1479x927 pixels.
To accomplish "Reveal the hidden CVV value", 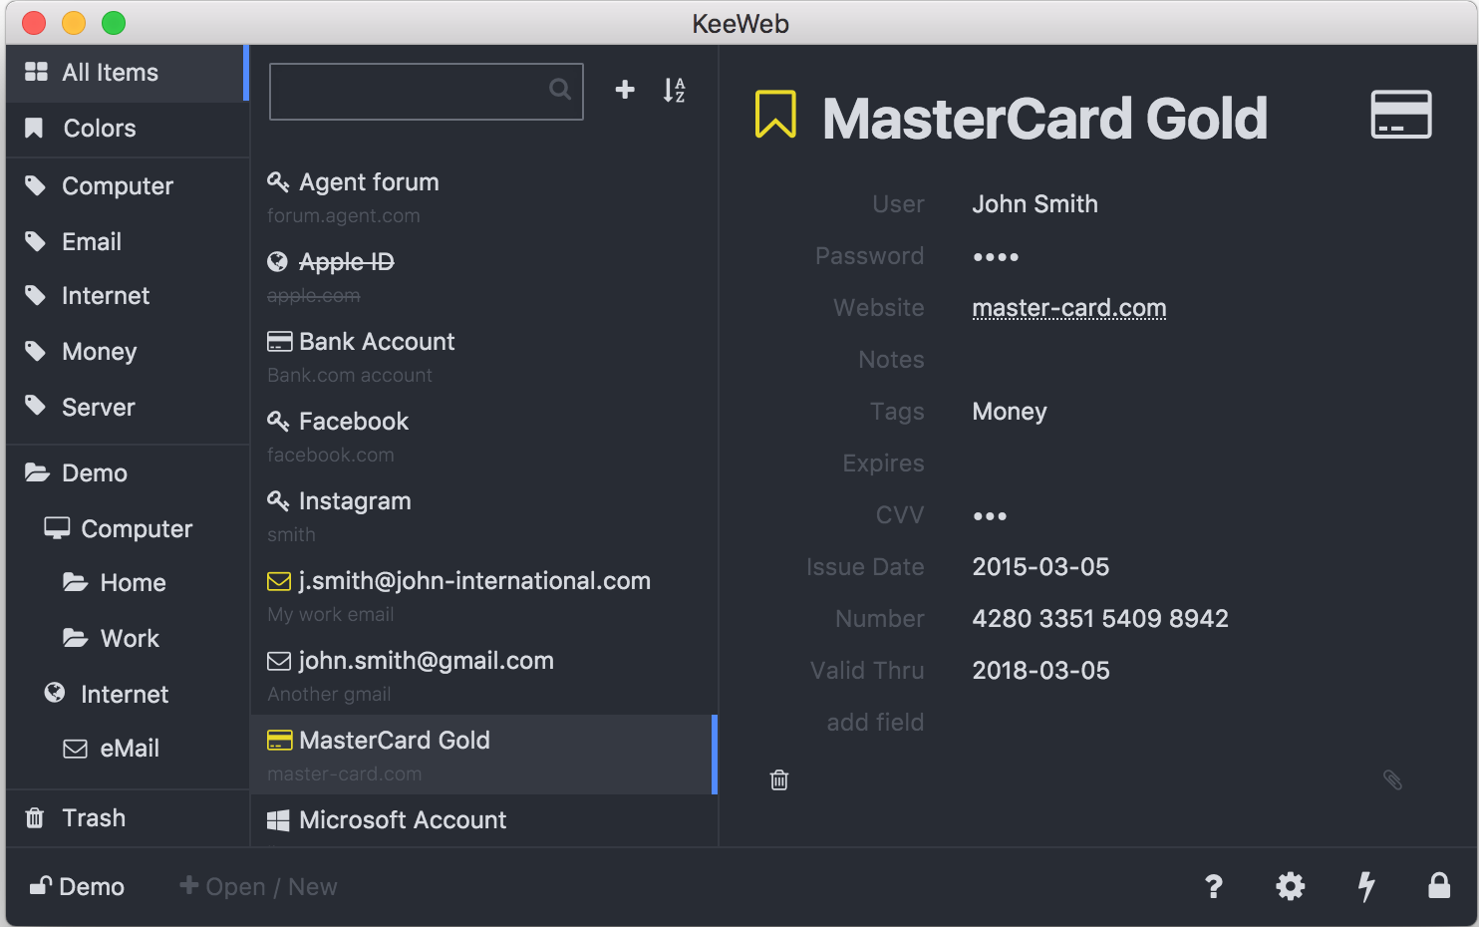I will click(990, 516).
